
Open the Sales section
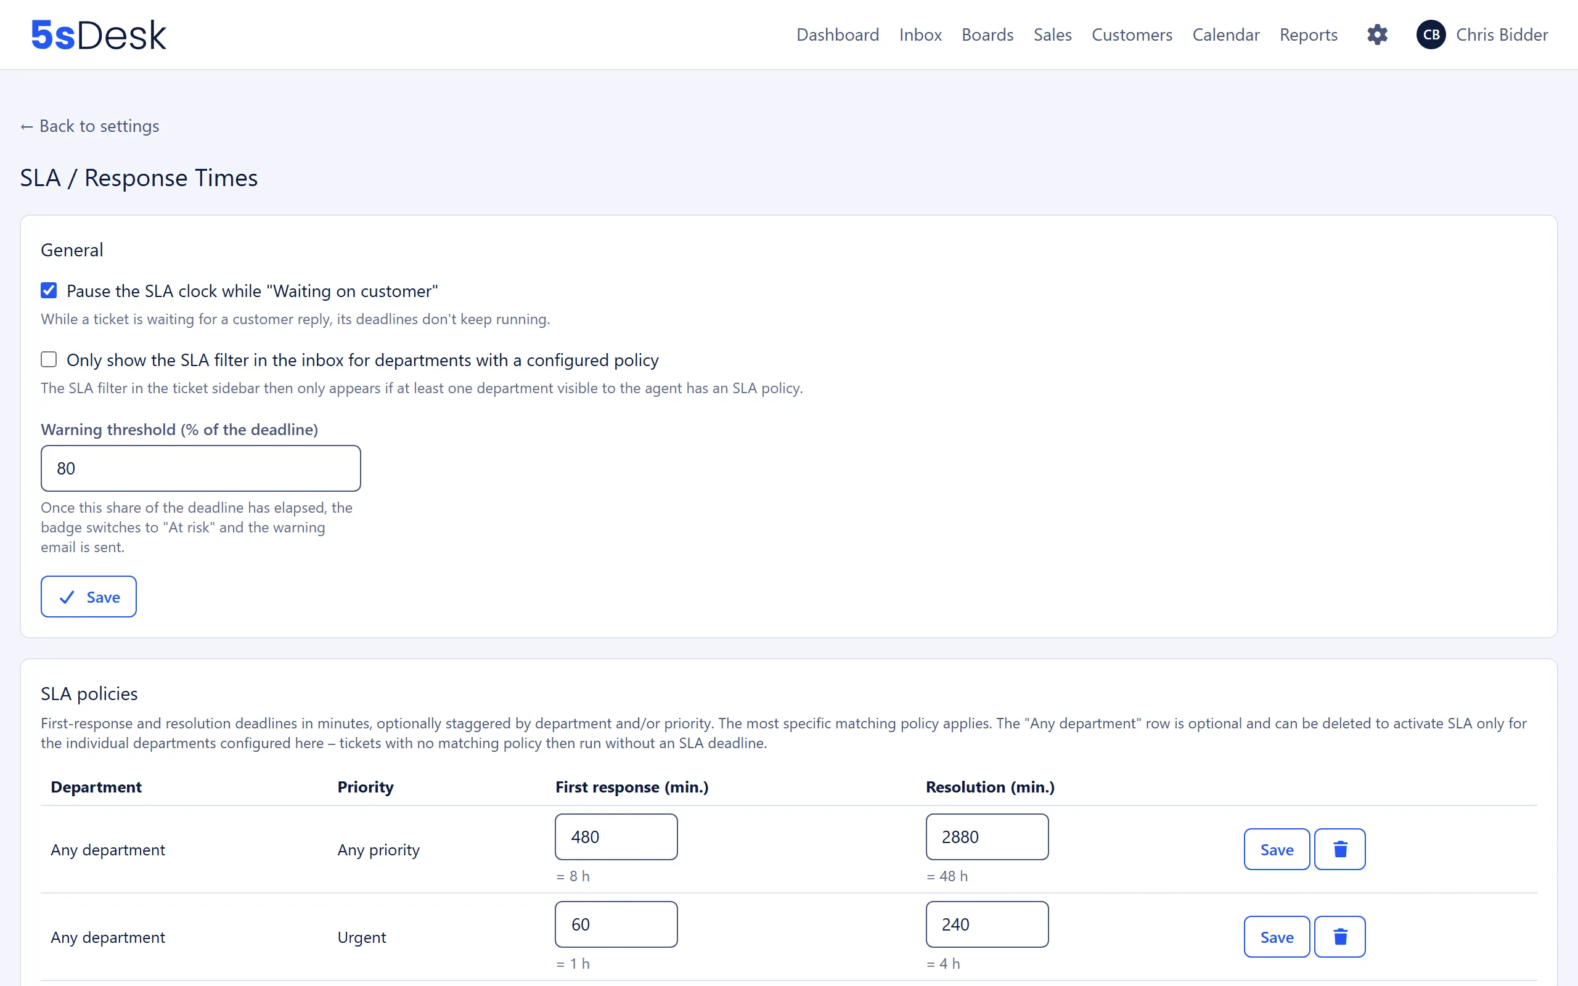coord(1052,35)
